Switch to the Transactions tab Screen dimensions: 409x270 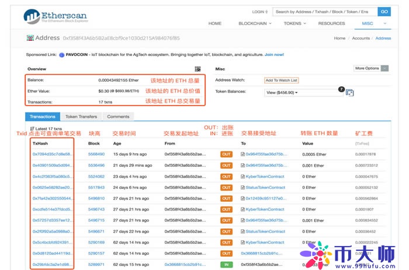(x=43, y=117)
